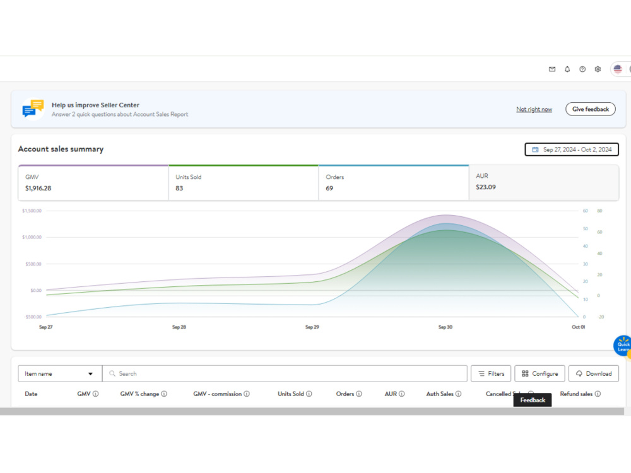Open the Filters button

coord(491,373)
